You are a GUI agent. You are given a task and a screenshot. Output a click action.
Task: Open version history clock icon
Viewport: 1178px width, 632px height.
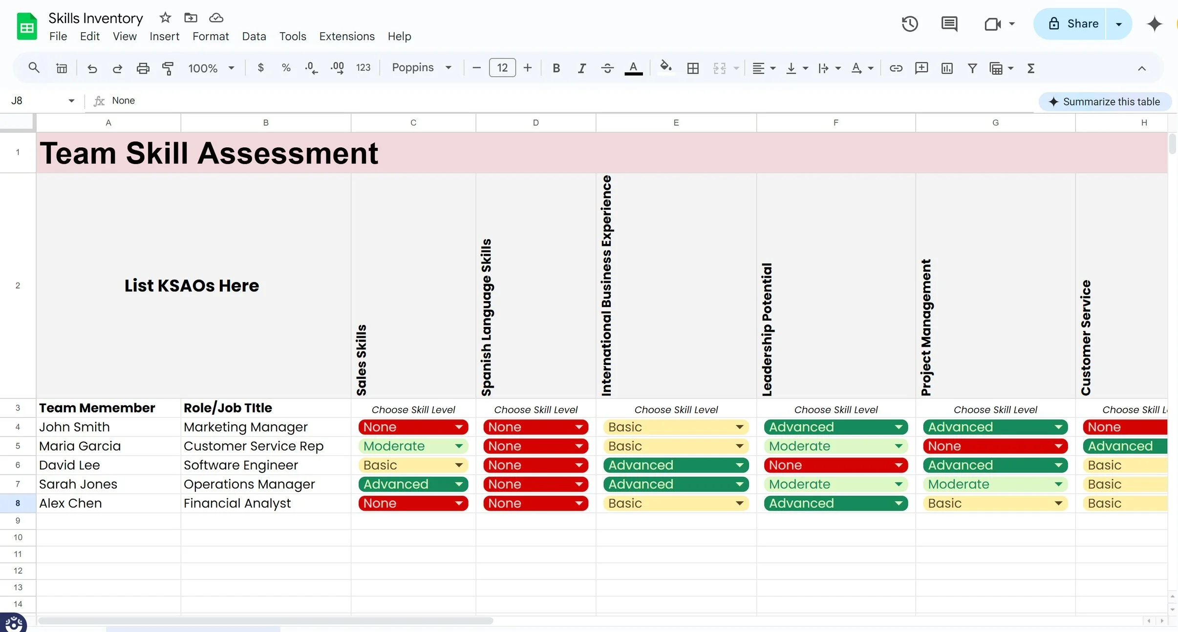click(909, 23)
